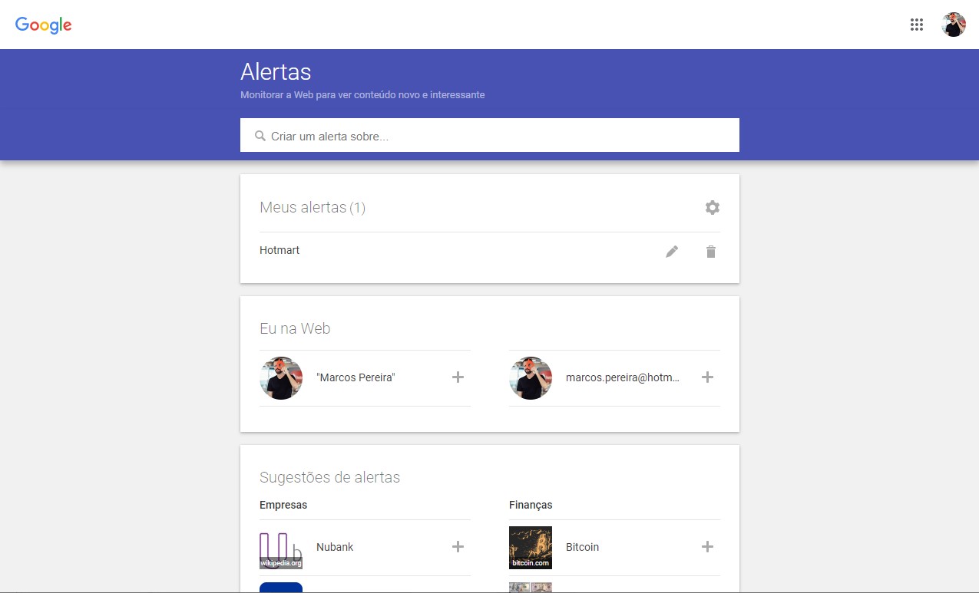
Task: Click the Meus alertas (1) heading
Action: (x=313, y=207)
